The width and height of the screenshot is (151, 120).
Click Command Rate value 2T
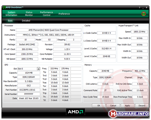point(105,90)
